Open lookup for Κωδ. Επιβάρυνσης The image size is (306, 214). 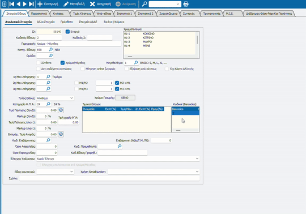tap(48, 140)
